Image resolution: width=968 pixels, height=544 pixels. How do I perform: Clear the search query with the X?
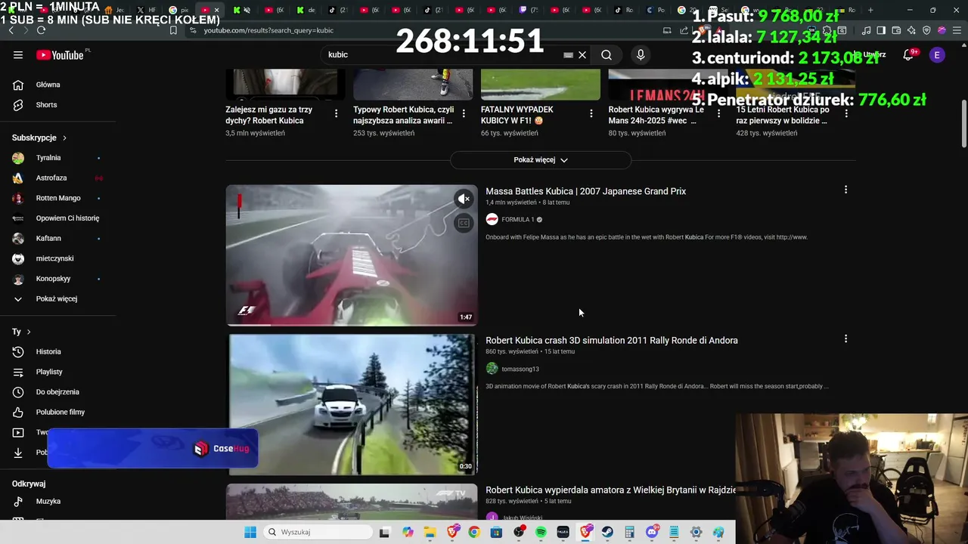[x=582, y=54]
